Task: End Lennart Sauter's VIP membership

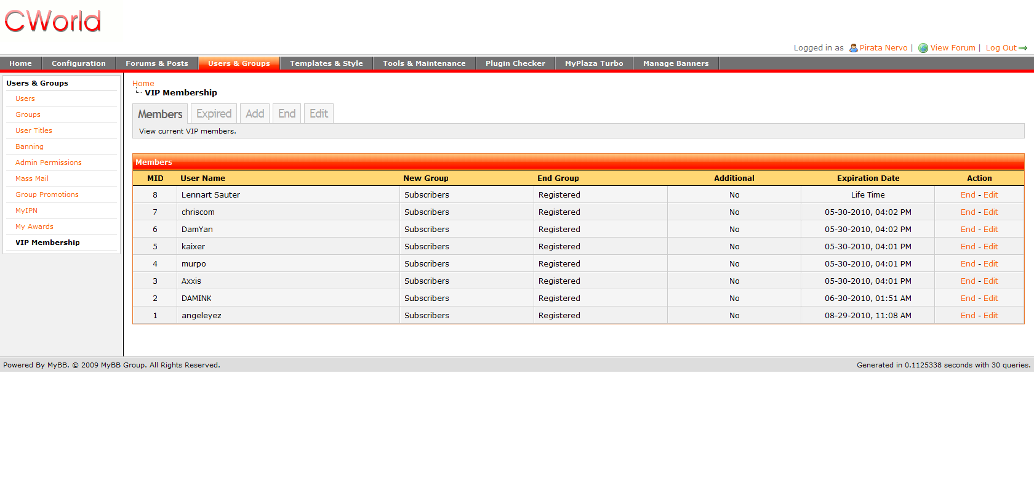Action: click(968, 195)
